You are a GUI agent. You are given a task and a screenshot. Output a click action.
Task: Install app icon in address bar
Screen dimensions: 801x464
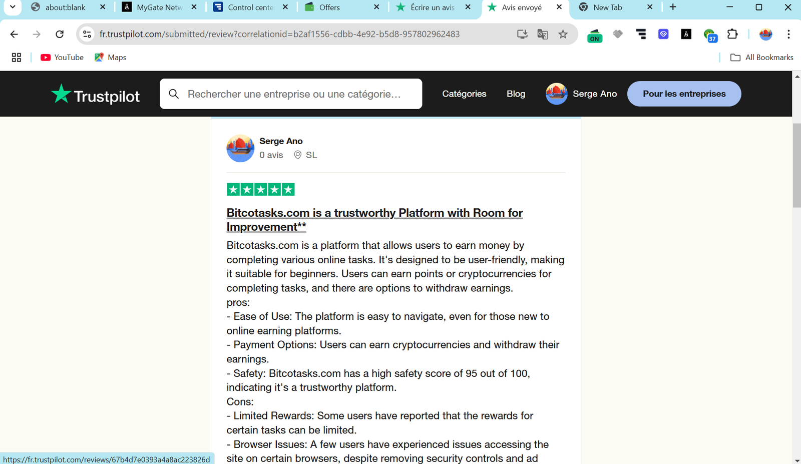pos(522,34)
